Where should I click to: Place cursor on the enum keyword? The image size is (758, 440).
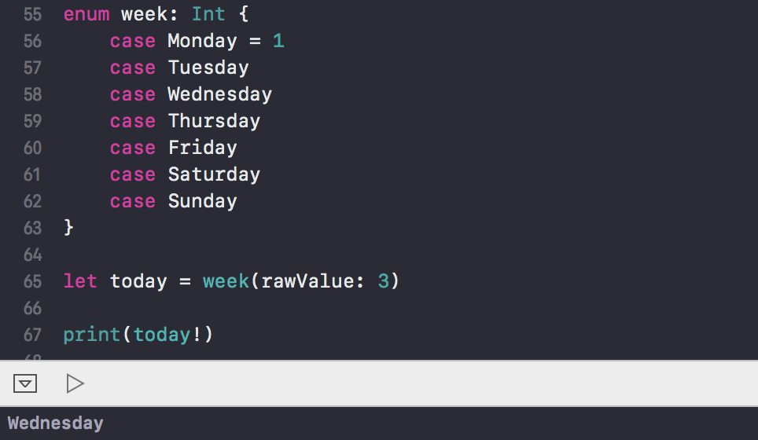(86, 14)
